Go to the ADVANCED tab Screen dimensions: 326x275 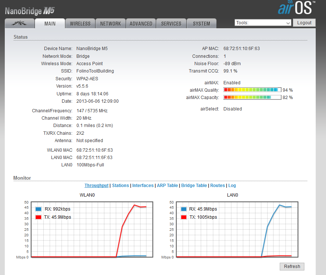point(141,24)
